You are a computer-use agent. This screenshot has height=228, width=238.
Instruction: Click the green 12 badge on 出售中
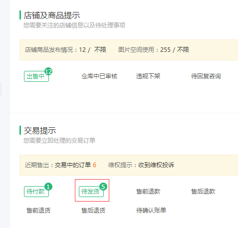point(48,71)
